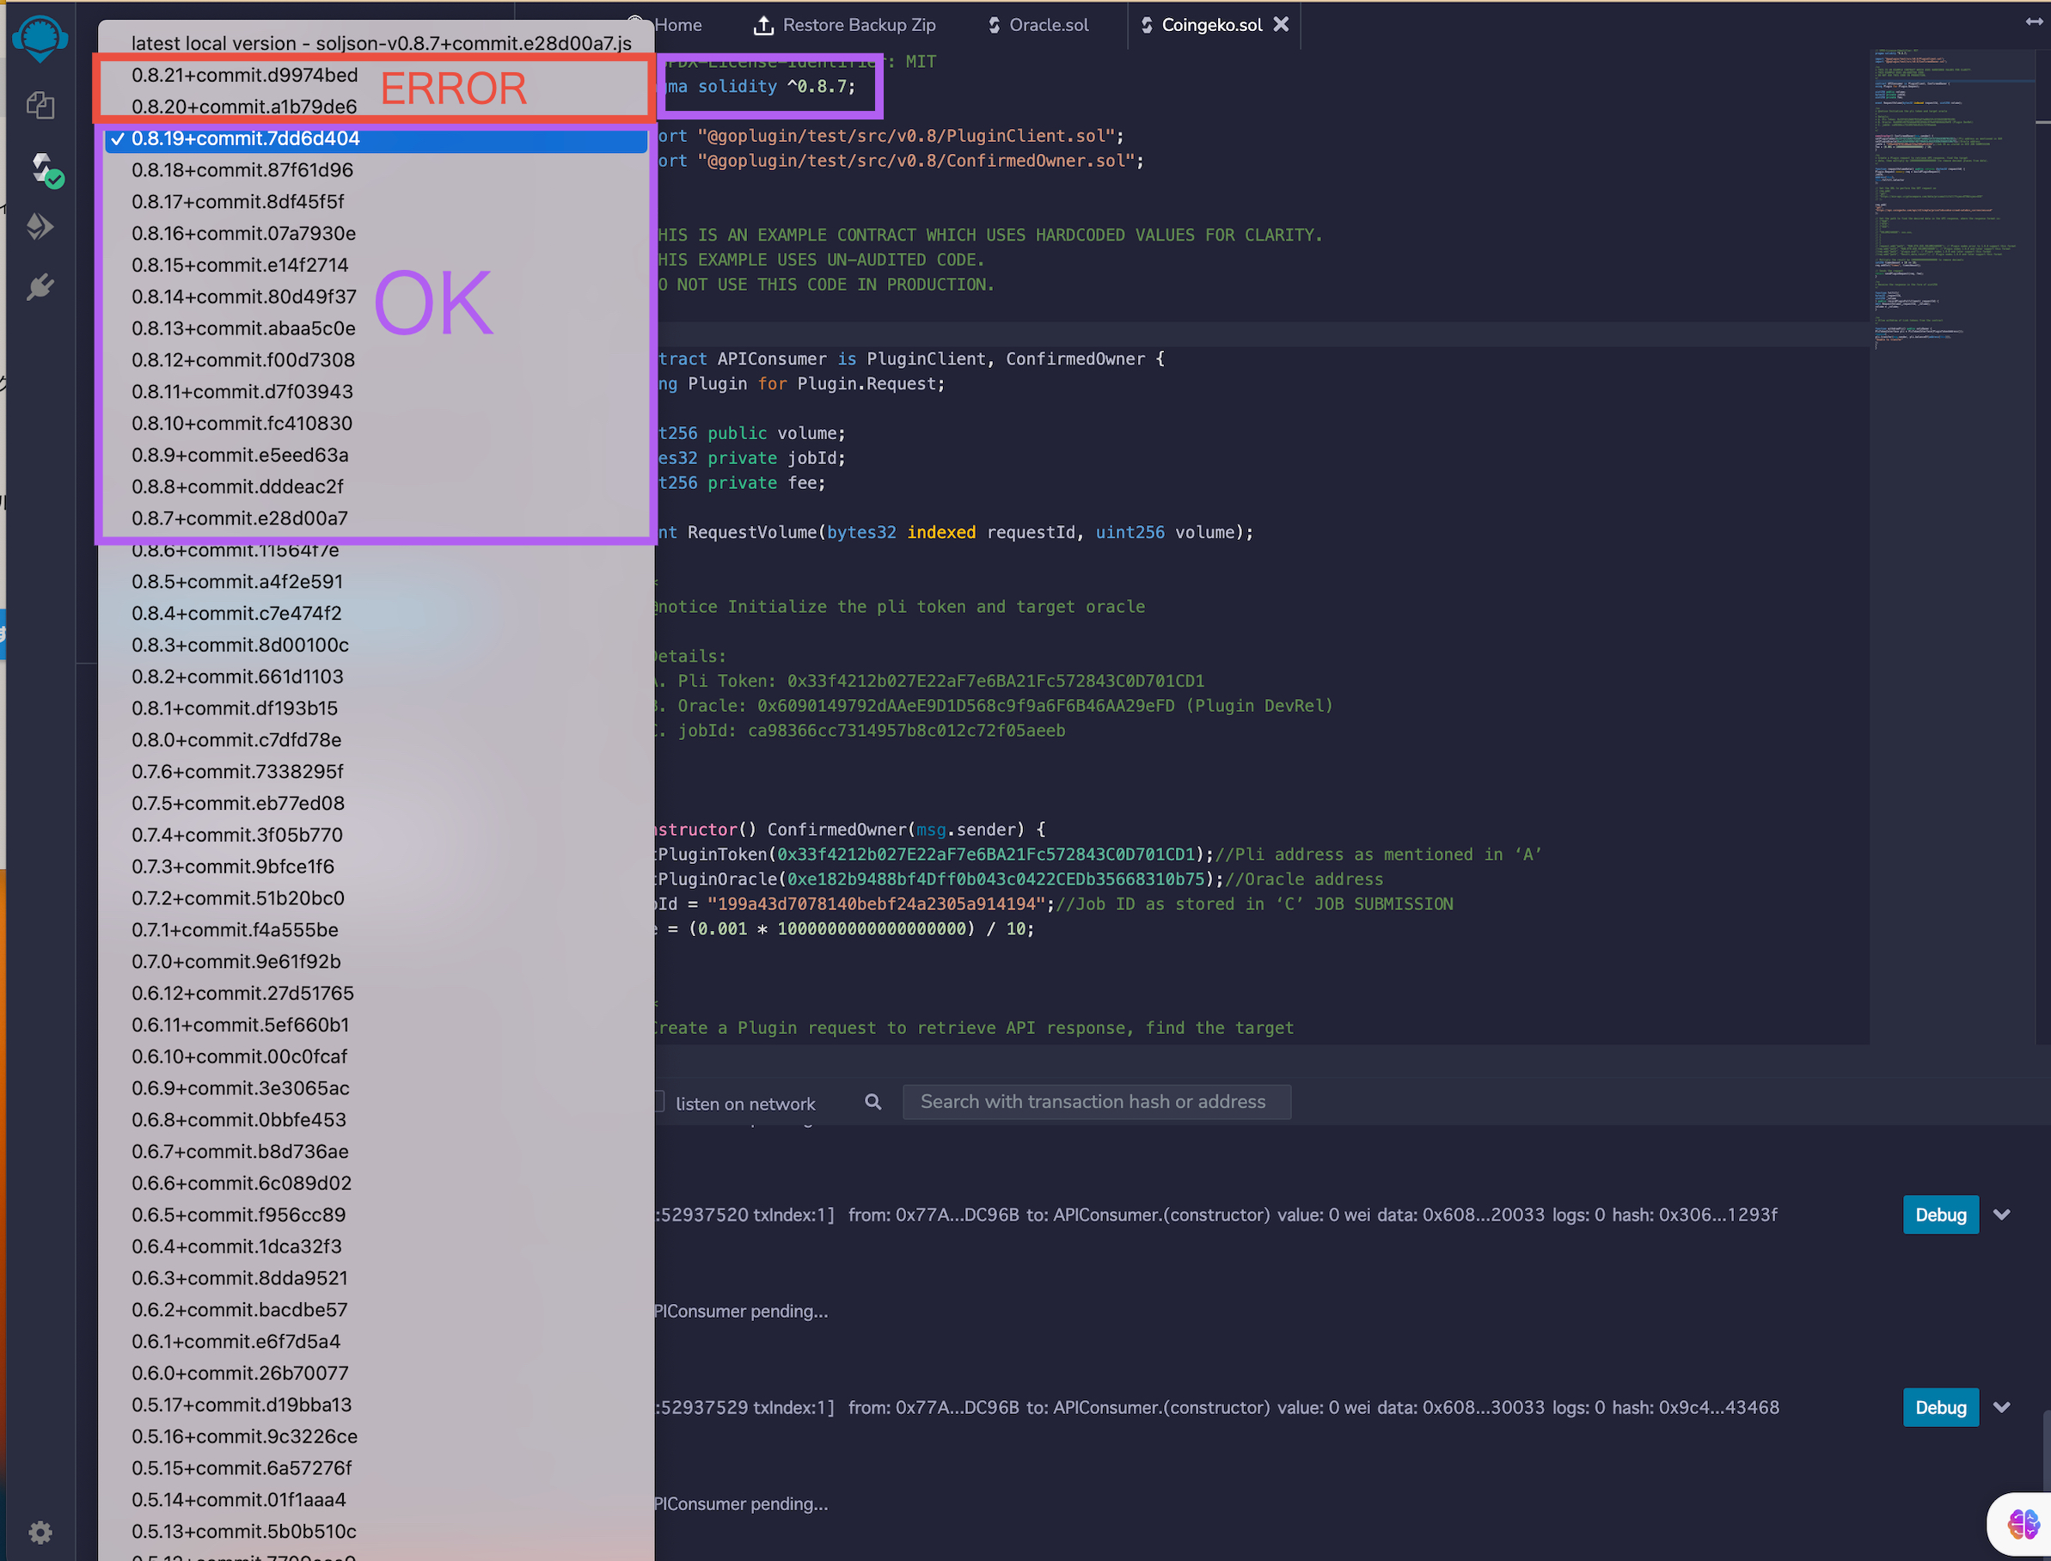
Task: Open the Restore Backup Zip tab
Action: (x=858, y=25)
